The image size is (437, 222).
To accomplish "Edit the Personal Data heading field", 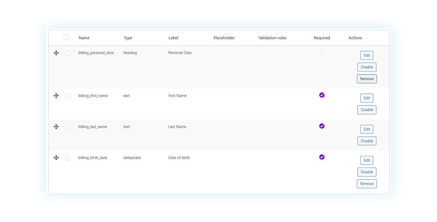I will (367, 55).
